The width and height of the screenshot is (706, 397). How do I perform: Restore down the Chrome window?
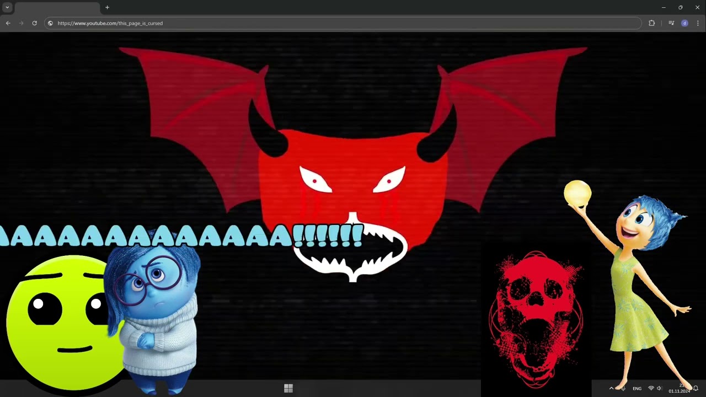click(x=680, y=7)
